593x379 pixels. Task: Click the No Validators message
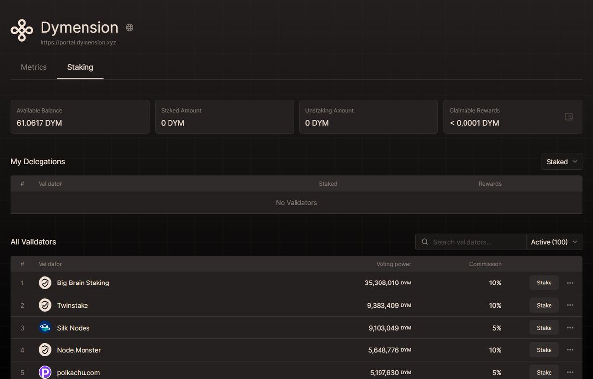pos(296,203)
